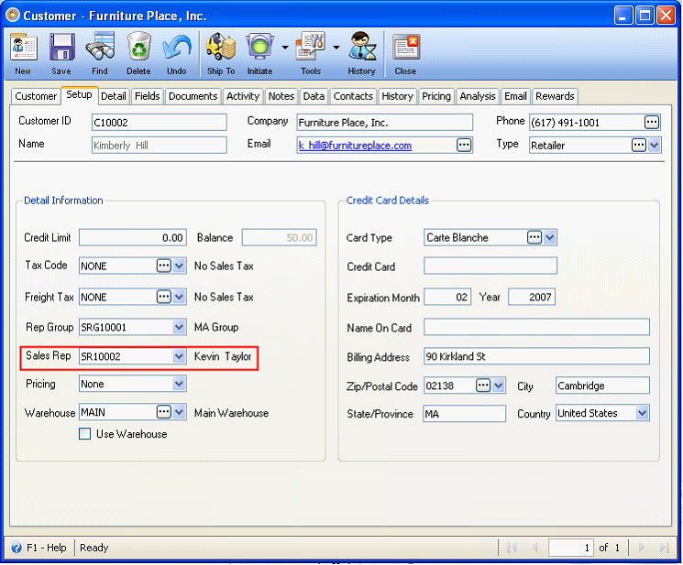Open the Rep Group dropdown SRG10001
Screen dimensions: 683x565
(180, 327)
